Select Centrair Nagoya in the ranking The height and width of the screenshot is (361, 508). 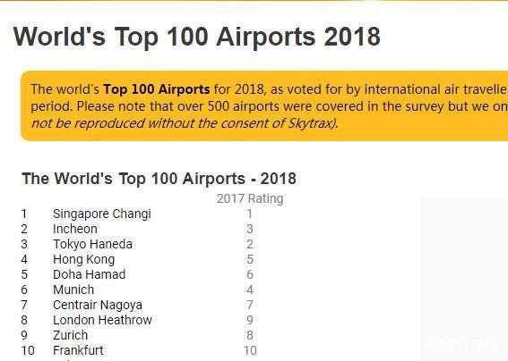(x=98, y=305)
